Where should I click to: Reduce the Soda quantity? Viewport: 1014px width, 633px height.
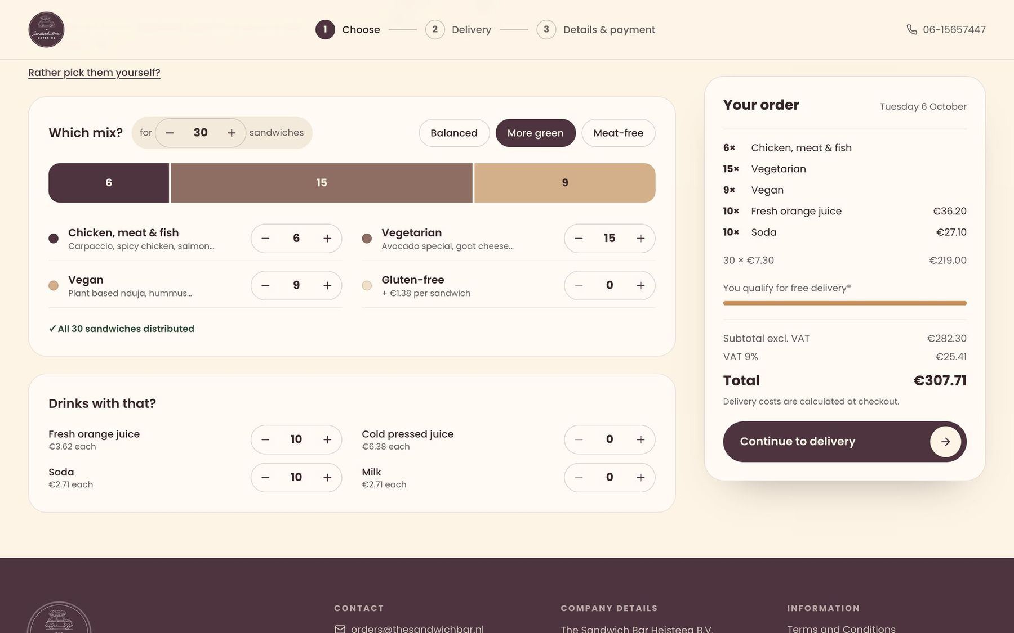pos(265,478)
